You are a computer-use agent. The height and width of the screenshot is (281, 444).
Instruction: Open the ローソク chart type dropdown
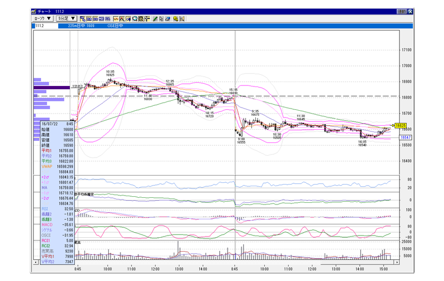coord(43,19)
